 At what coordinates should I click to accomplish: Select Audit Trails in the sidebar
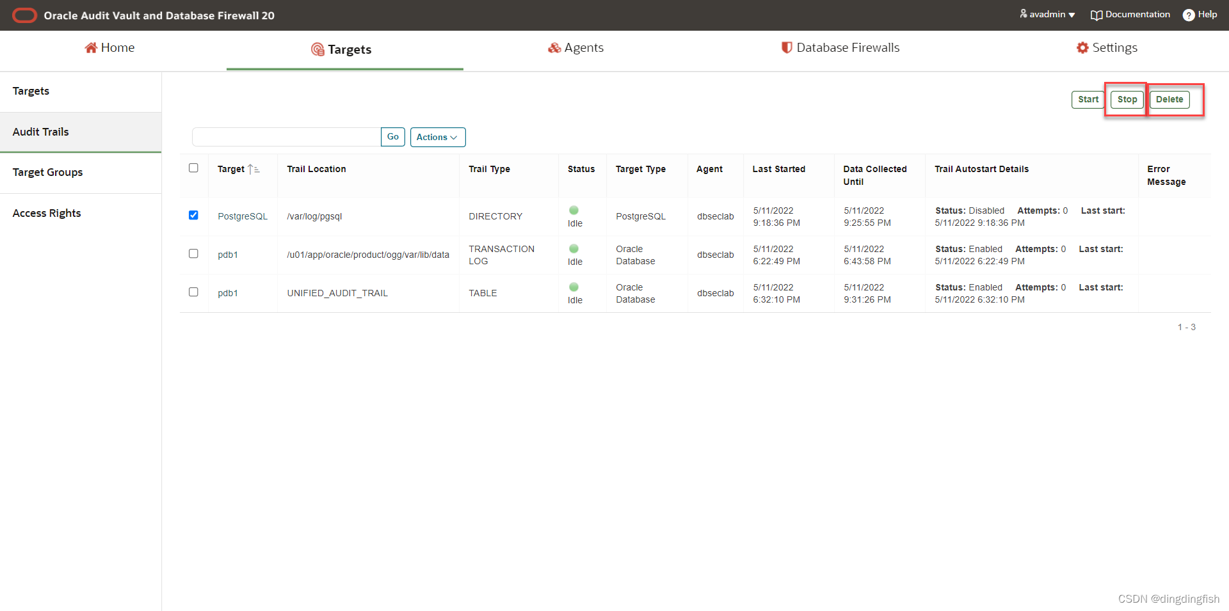pos(81,132)
